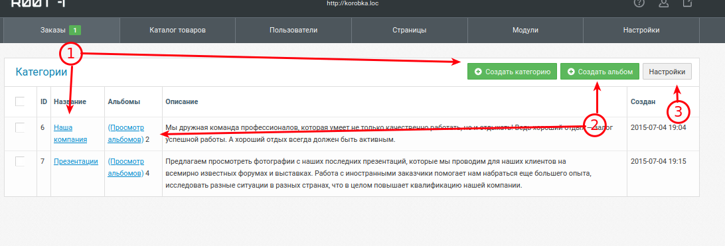The width and height of the screenshot is (725, 246).
Task: Click the green orders badge showing 1
Action: (x=75, y=31)
